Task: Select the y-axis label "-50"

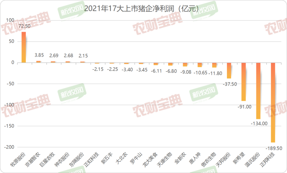Action: 10,84
